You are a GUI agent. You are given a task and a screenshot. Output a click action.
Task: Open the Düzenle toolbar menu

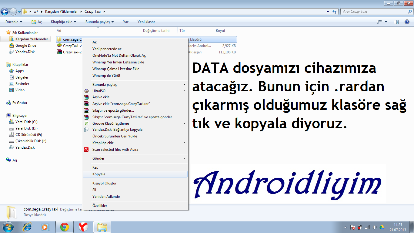click(x=14, y=22)
